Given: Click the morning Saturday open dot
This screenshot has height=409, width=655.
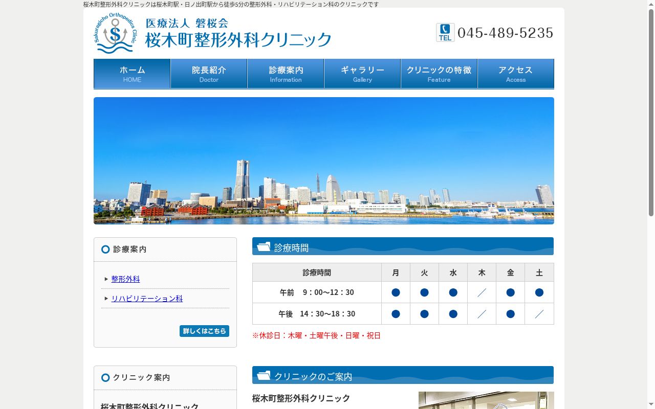Looking at the screenshot, I should [x=539, y=292].
